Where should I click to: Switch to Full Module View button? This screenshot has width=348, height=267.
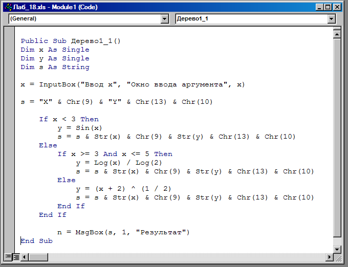pos(16,257)
